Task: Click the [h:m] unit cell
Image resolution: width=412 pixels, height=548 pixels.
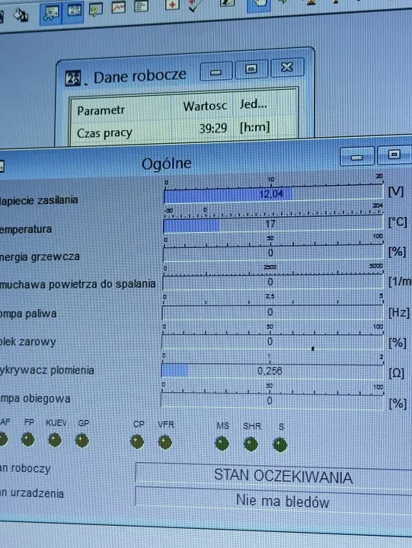Action: [254, 127]
